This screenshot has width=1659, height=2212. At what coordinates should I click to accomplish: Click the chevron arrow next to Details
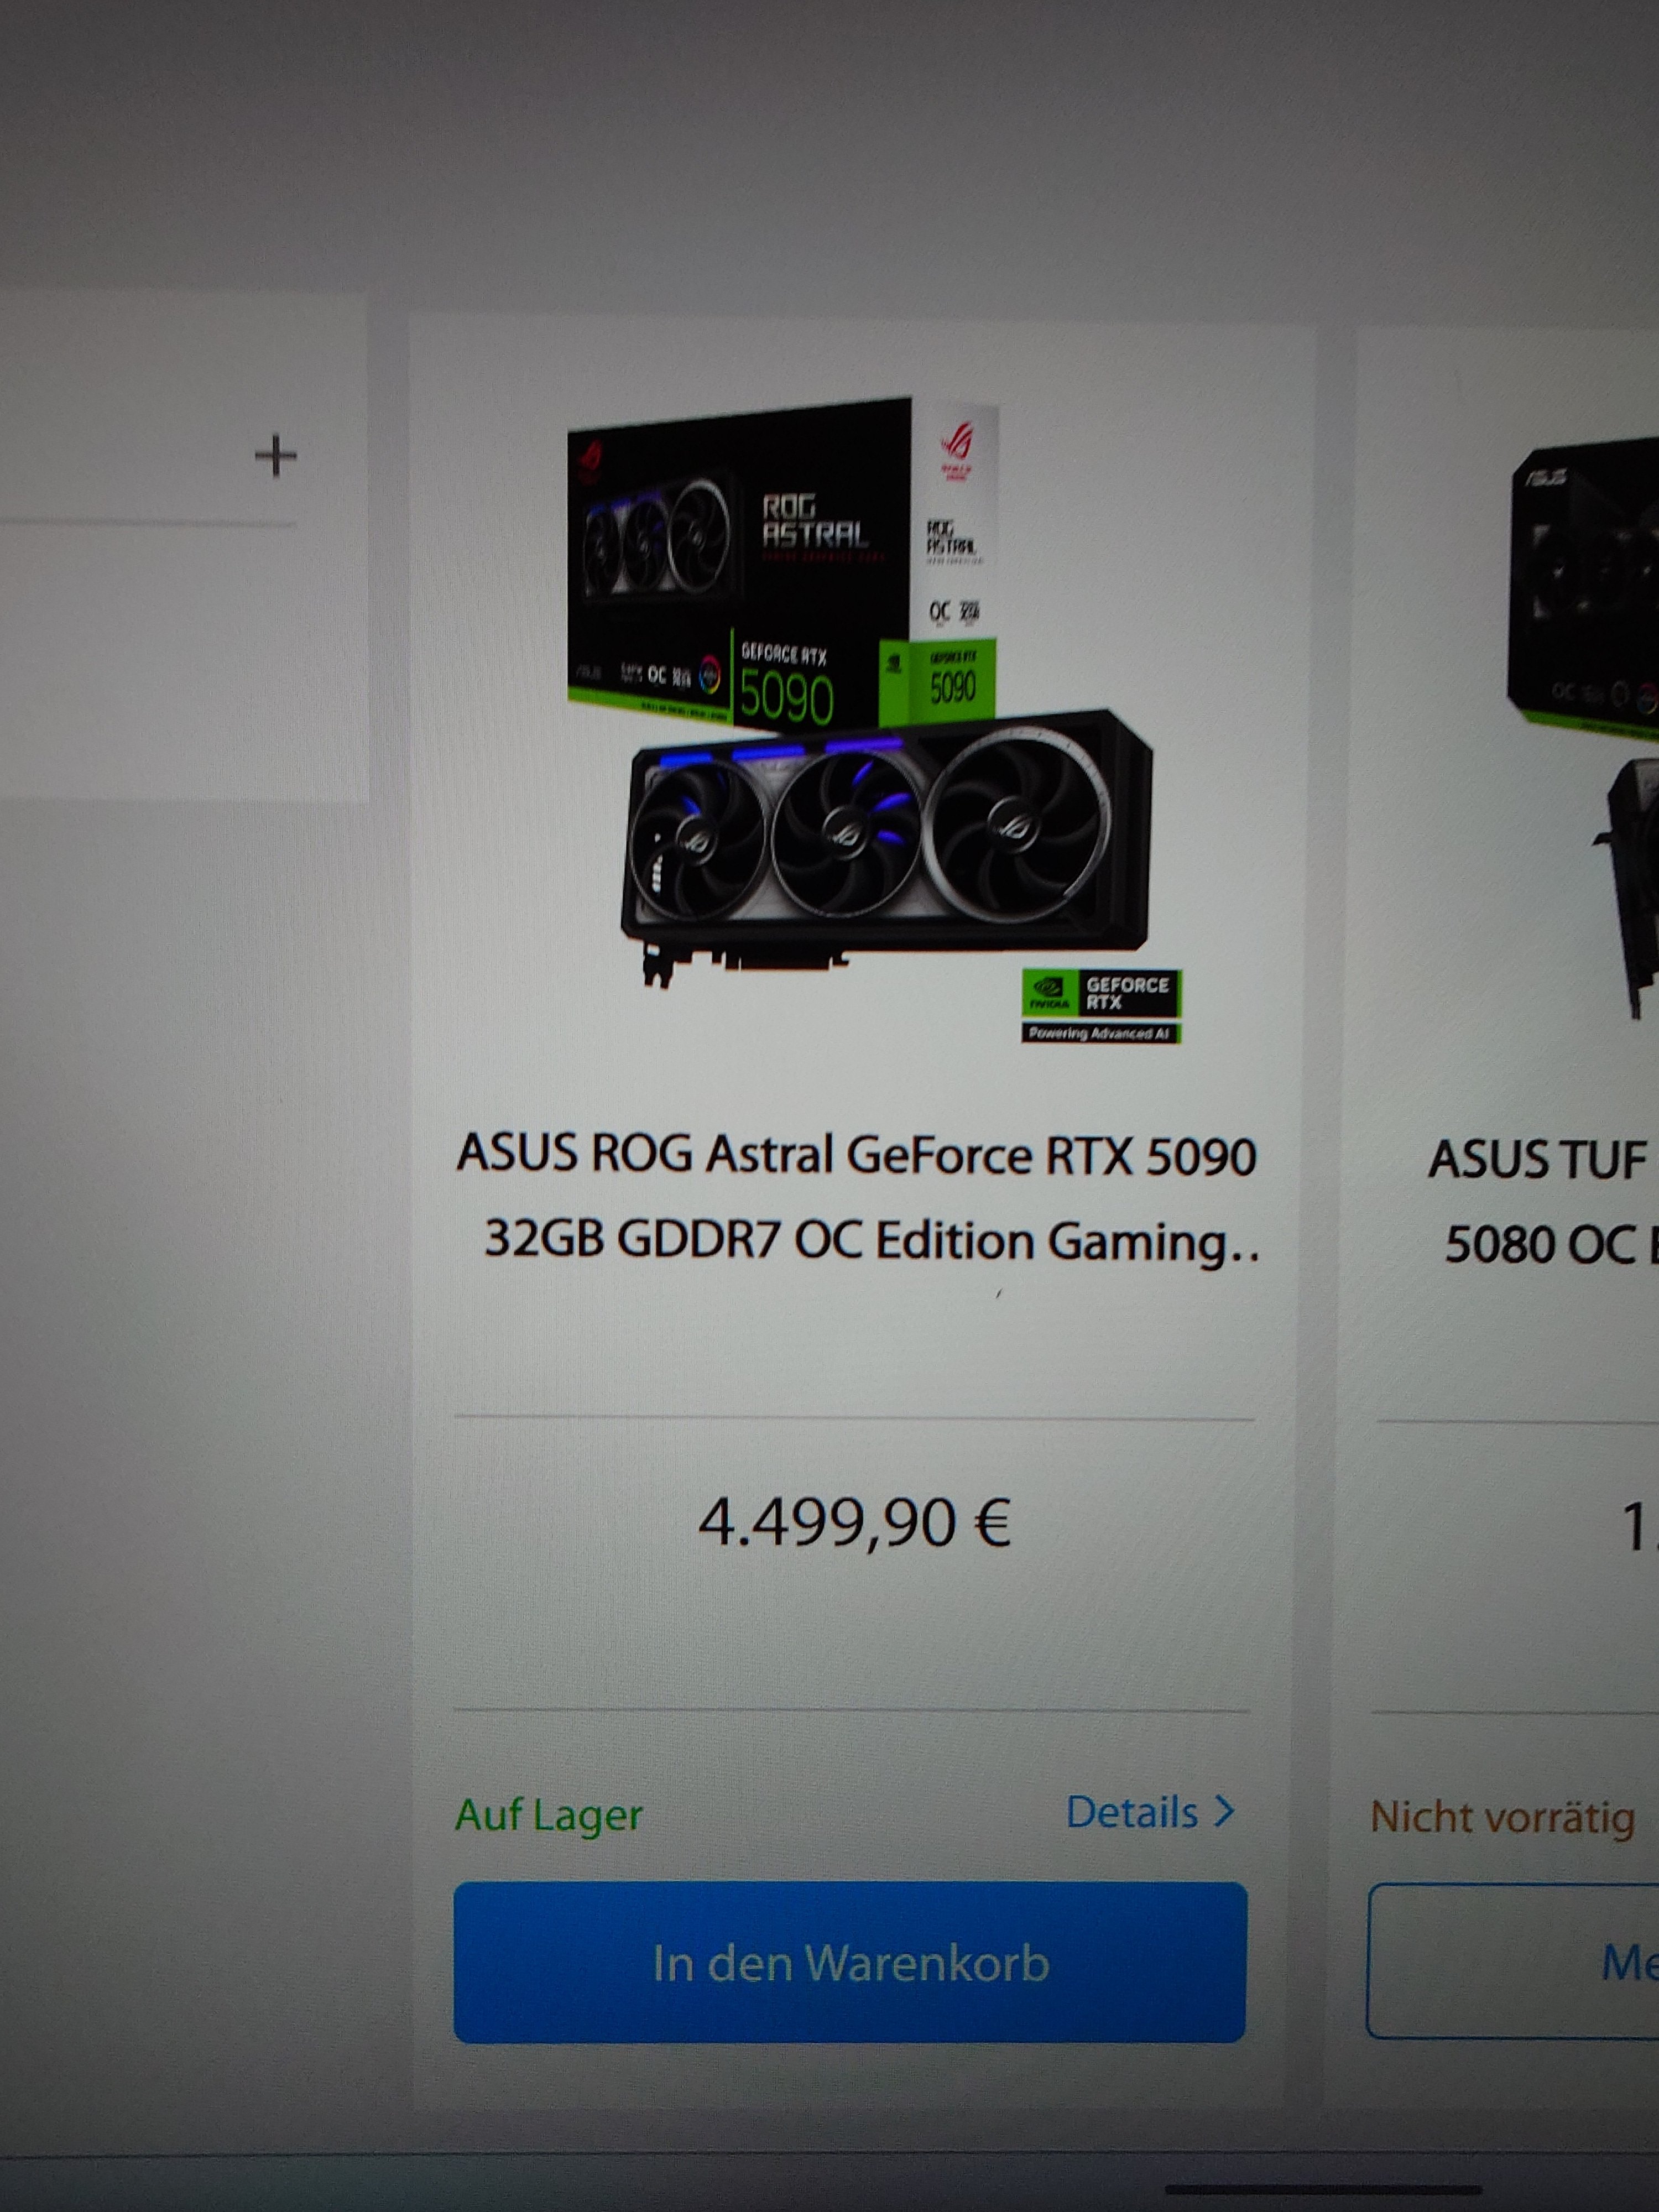click(x=1224, y=1811)
